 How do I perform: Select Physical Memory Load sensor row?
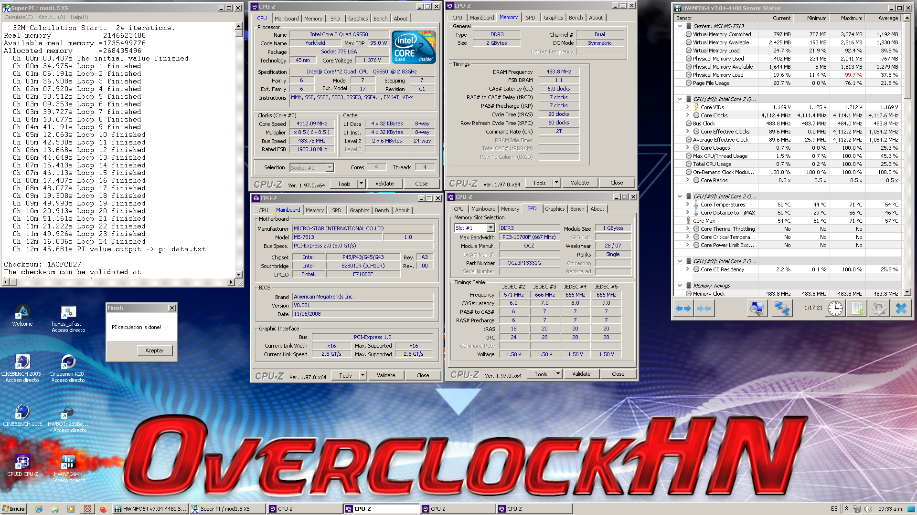(788, 75)
